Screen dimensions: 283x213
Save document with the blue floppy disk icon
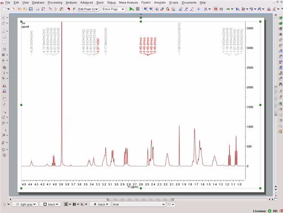(31, 9)
